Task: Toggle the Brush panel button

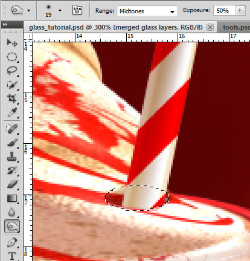Action: tap(77, 10)
